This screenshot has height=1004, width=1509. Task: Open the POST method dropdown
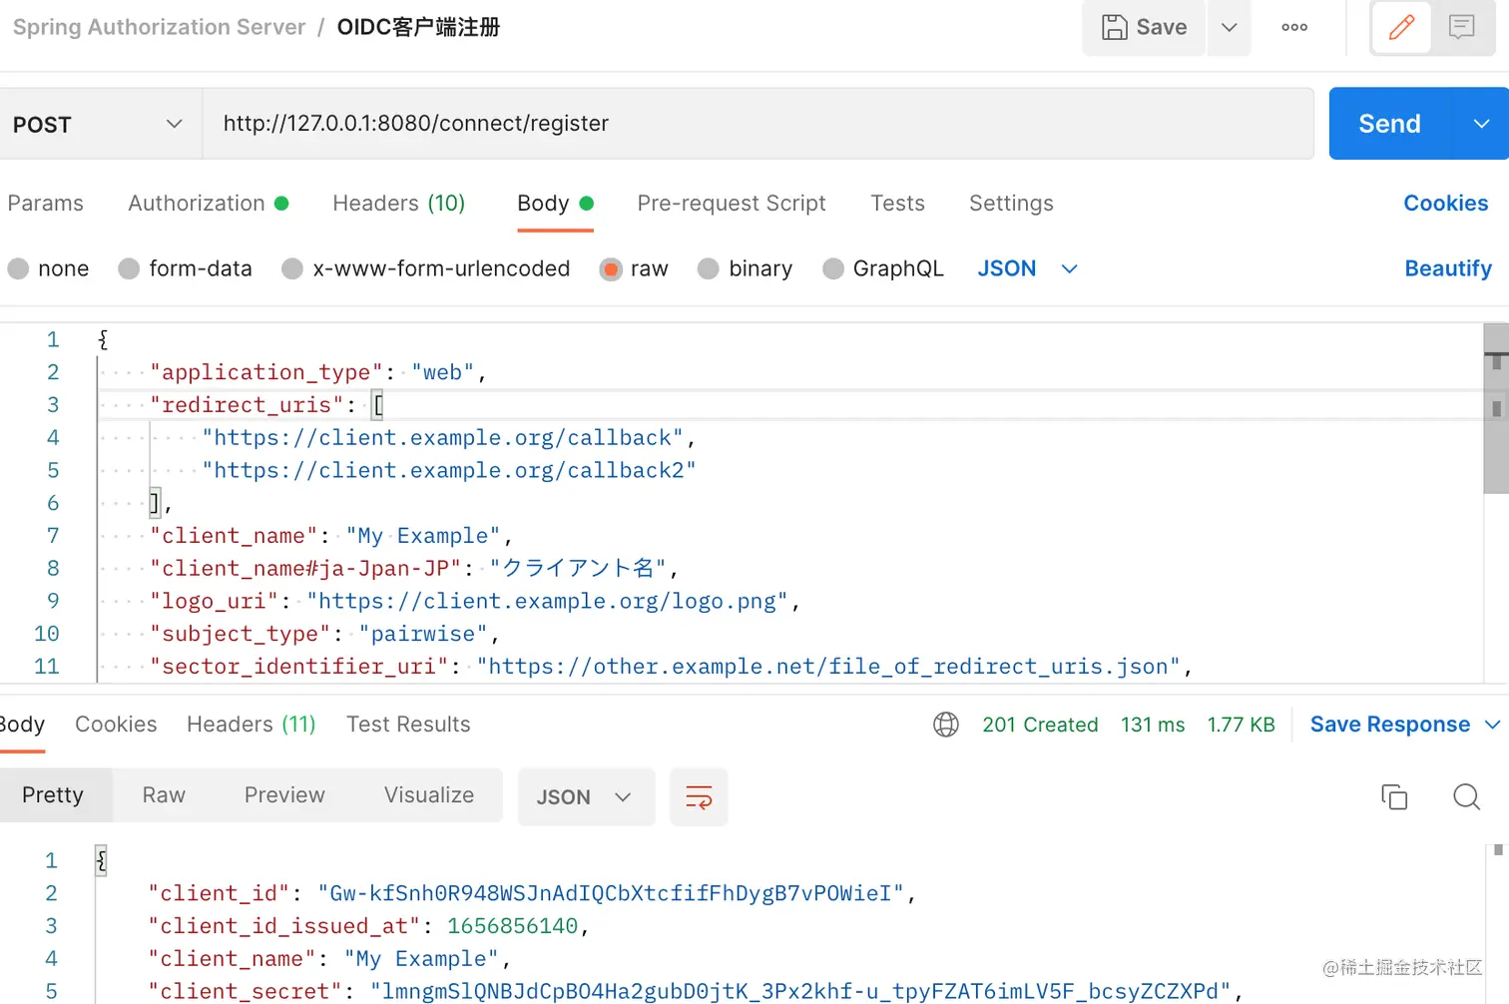tap(100, 124)
